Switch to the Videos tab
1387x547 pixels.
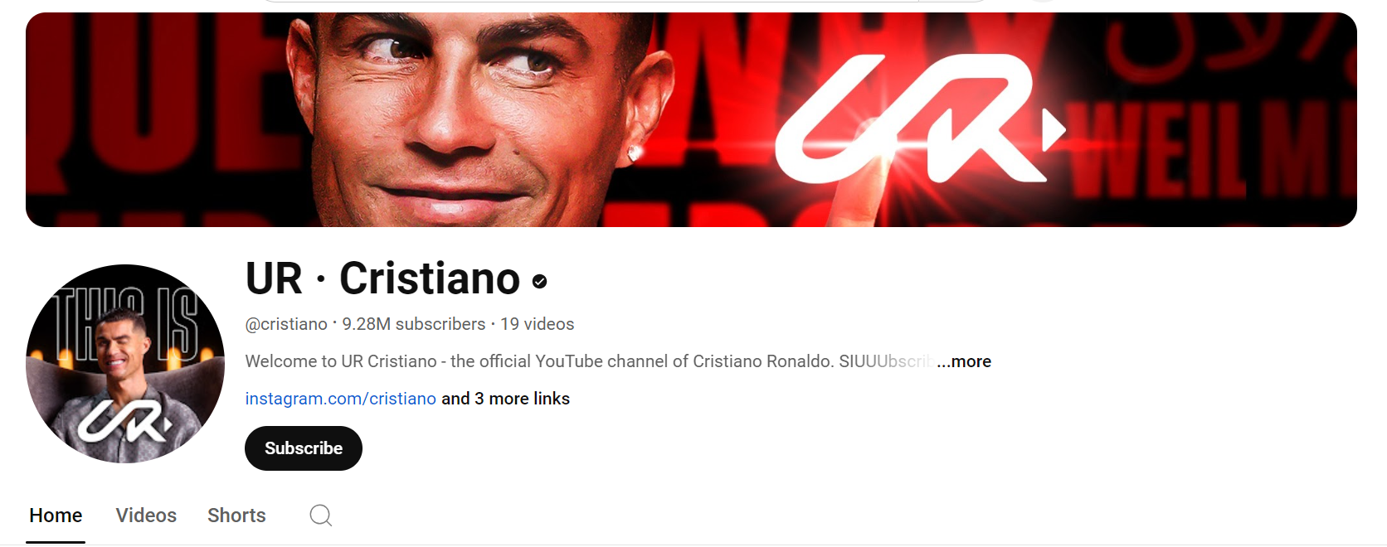(146, 516)
